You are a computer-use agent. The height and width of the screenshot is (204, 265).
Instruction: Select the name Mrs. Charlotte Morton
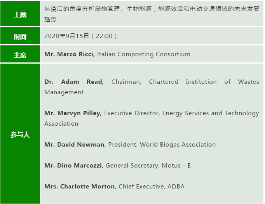80,187
